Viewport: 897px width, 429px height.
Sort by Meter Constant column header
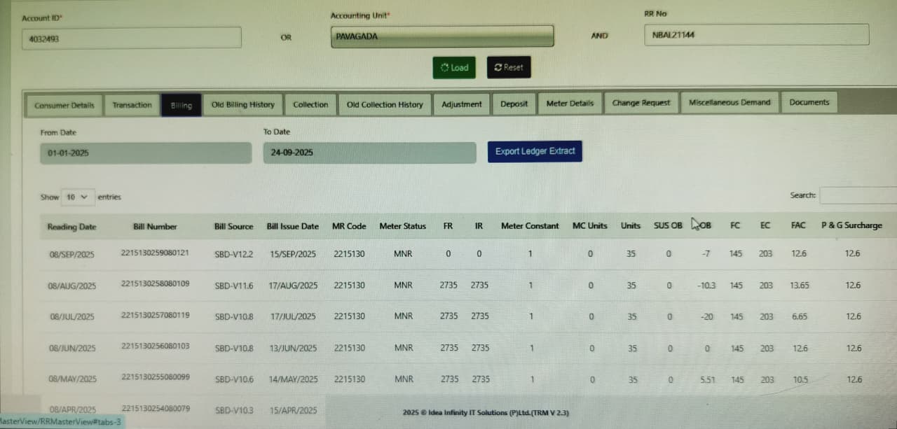tap(530, 226)
